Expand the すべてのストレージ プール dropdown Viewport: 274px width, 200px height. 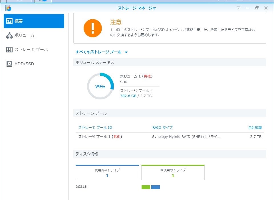(x=126, y=52)
